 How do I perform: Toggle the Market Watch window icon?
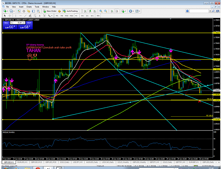pos(19,11)
